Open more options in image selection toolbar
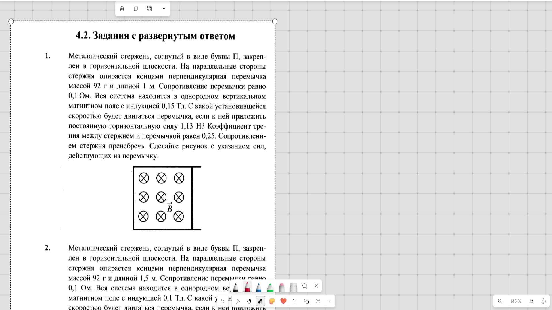The image size is (552, 310). (x=163, y=9)
